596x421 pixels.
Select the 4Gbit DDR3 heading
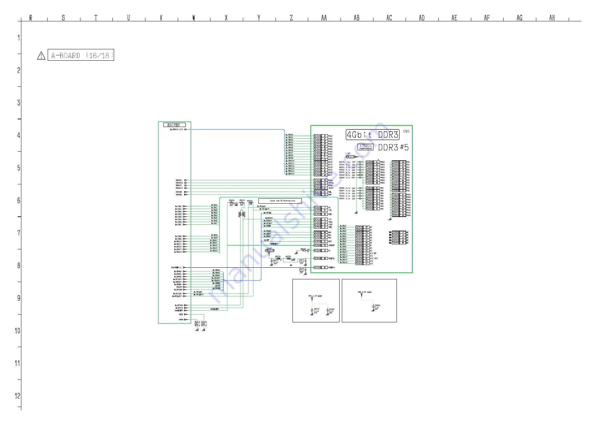(x=373, y=135)
